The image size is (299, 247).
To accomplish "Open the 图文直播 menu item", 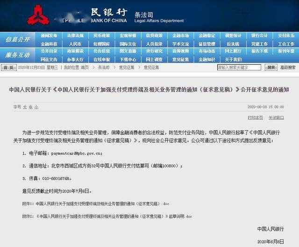I will click(128, 51).
